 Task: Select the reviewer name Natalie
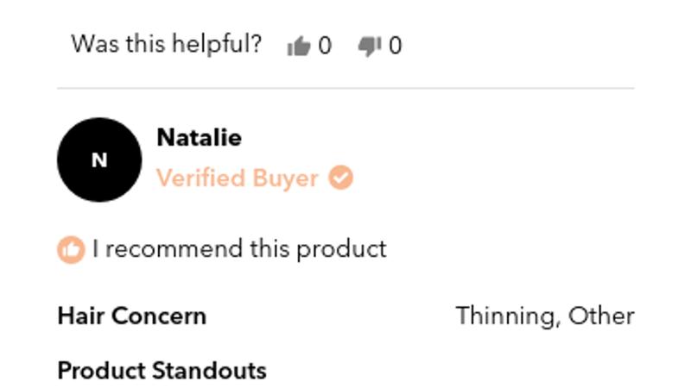point(199,138)
